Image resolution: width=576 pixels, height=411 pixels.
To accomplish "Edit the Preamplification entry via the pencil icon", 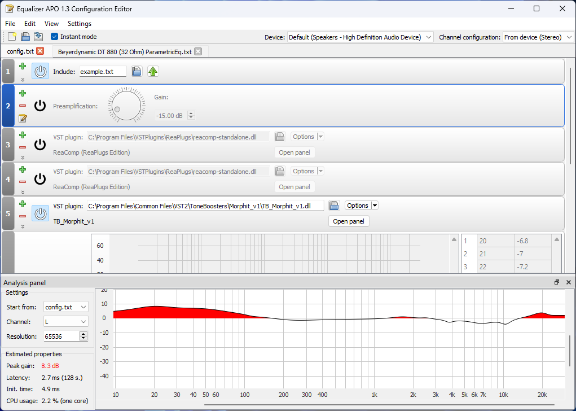I will [22, 118].
